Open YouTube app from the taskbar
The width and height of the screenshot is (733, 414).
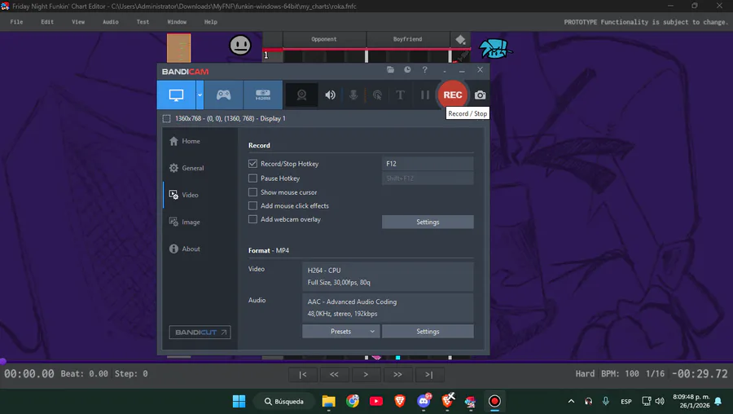click(x=375, y=402)
